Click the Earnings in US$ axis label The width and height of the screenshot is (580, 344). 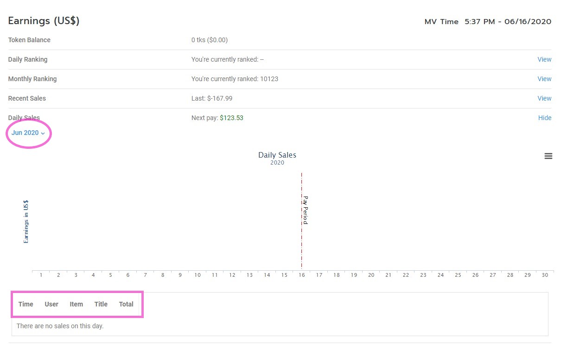click(26, 222)
